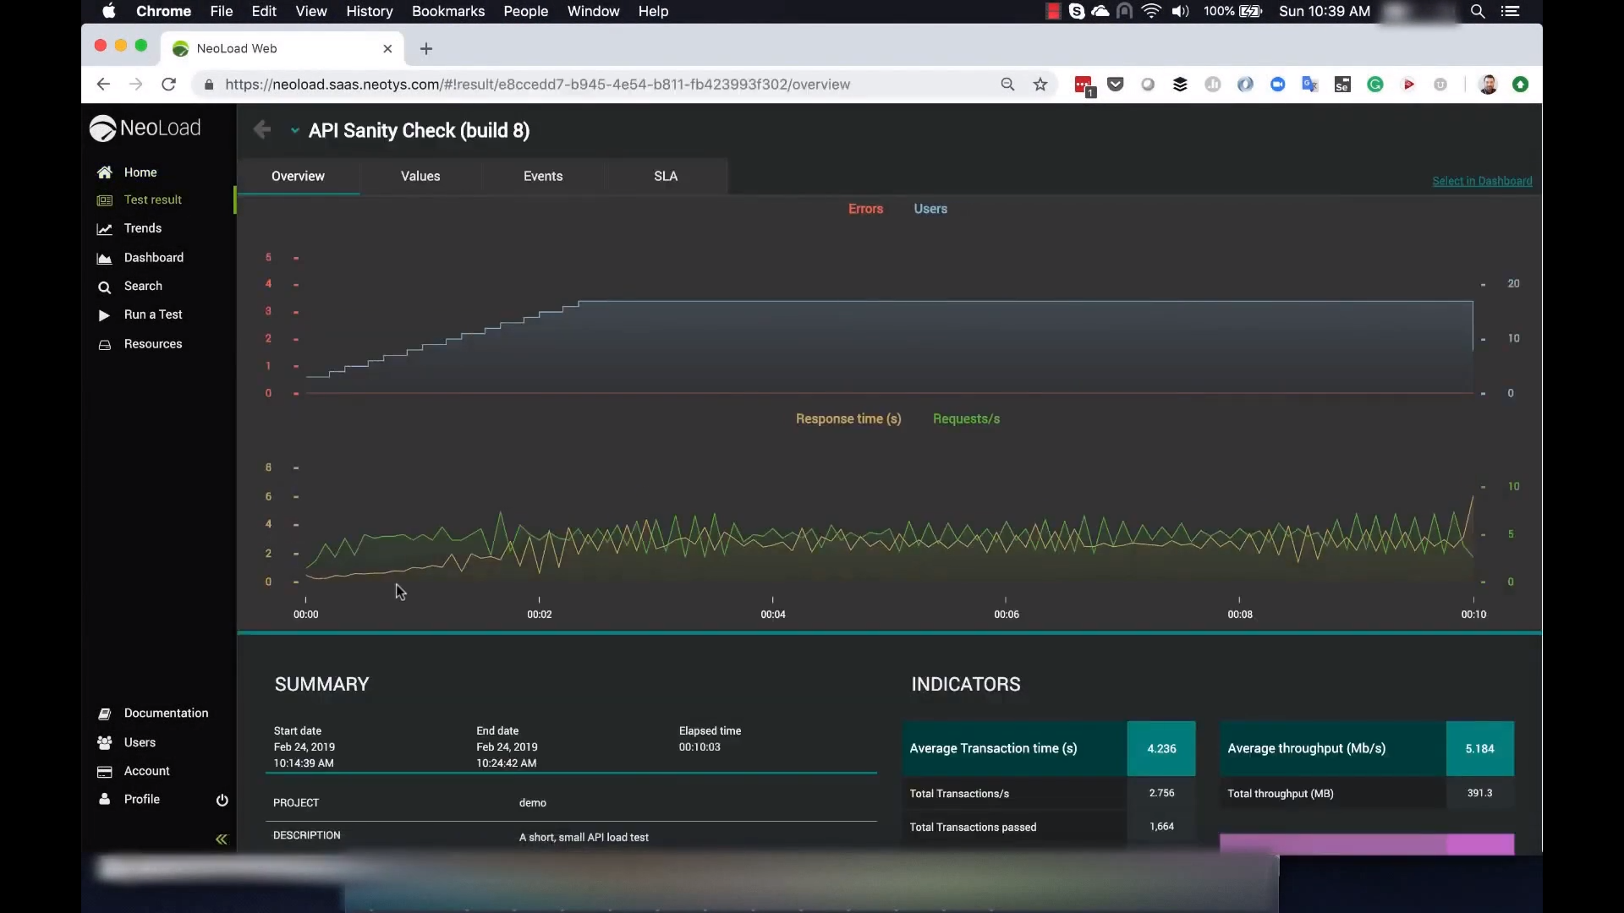Expand dropdown arrow before API Sanity Check
The image size is (1624, 913).
[x=294, y=131]
